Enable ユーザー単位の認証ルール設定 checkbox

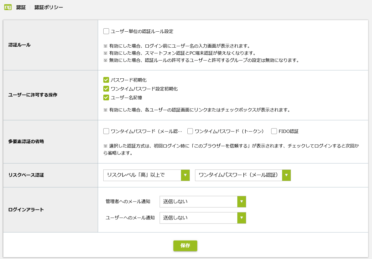point(106,31)
